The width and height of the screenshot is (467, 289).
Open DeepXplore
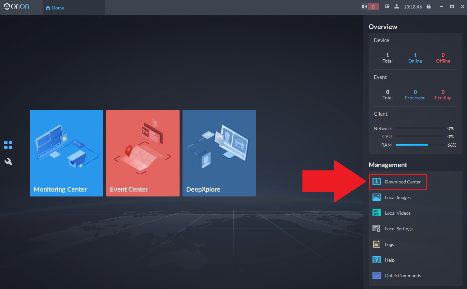click(219, 153)
